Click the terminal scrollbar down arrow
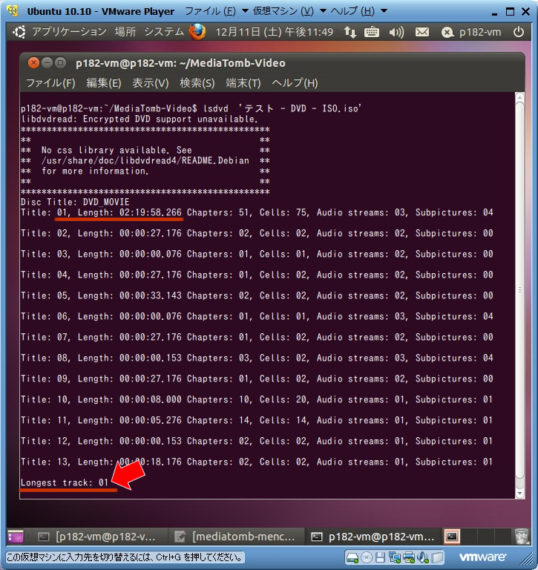The height and width of the screenshot is (570, 538). pyautogui.click(x=520, y=494)
